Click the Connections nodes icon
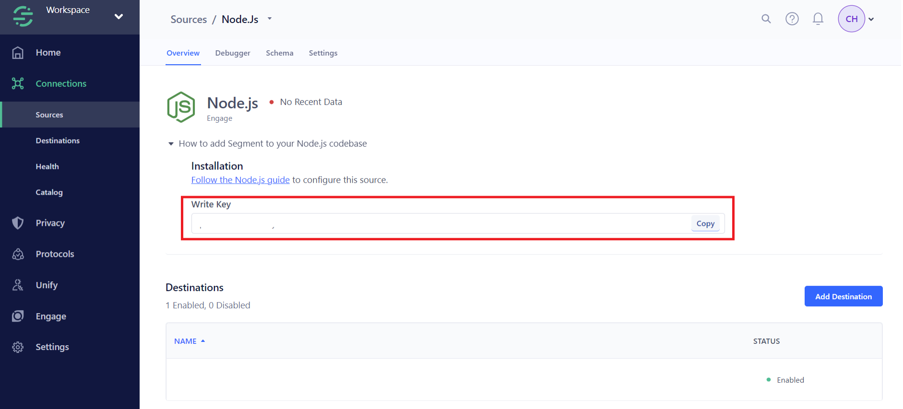Image resolution: width=903 pixels, height=409 pixels. 18,83
